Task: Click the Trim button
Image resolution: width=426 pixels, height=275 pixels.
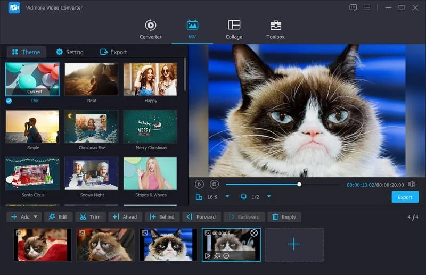Action: click(x=90, y=217)
